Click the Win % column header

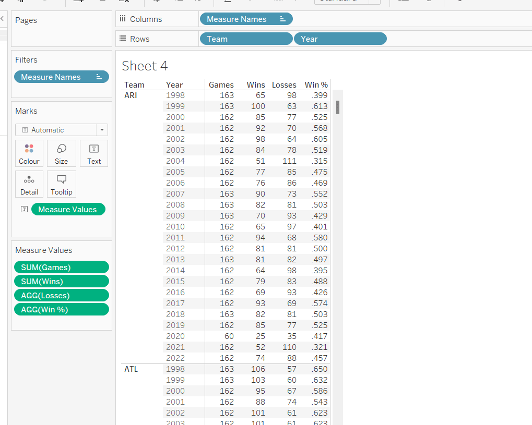click(316, 85)
